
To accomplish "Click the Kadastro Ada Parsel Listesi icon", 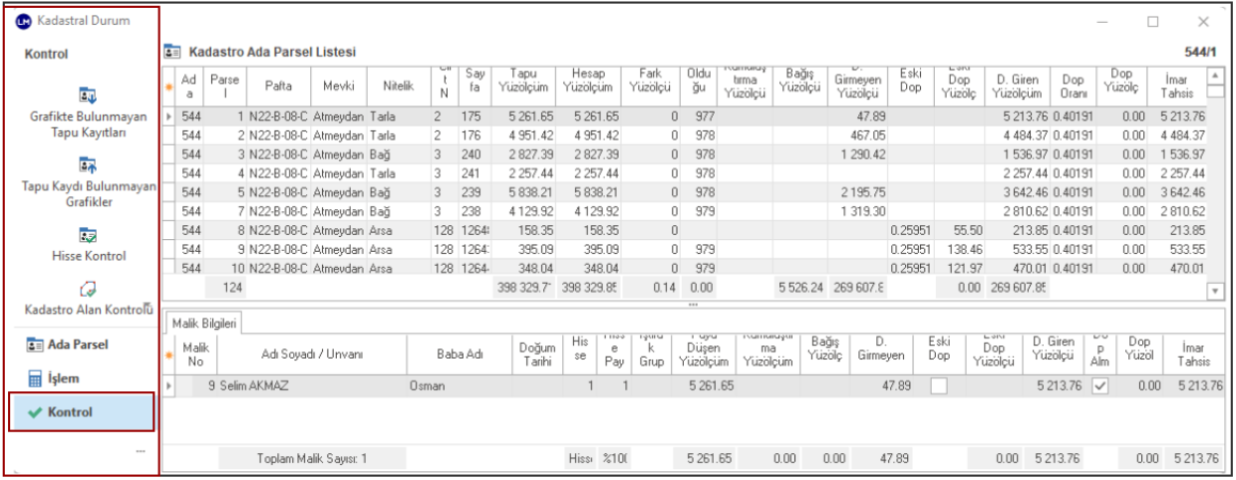I will [172, 52].
